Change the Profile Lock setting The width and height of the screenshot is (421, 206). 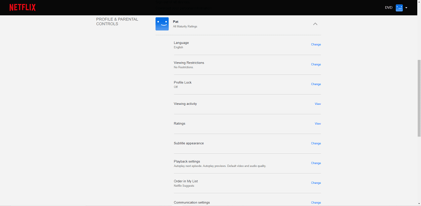[x=316, y=84]
